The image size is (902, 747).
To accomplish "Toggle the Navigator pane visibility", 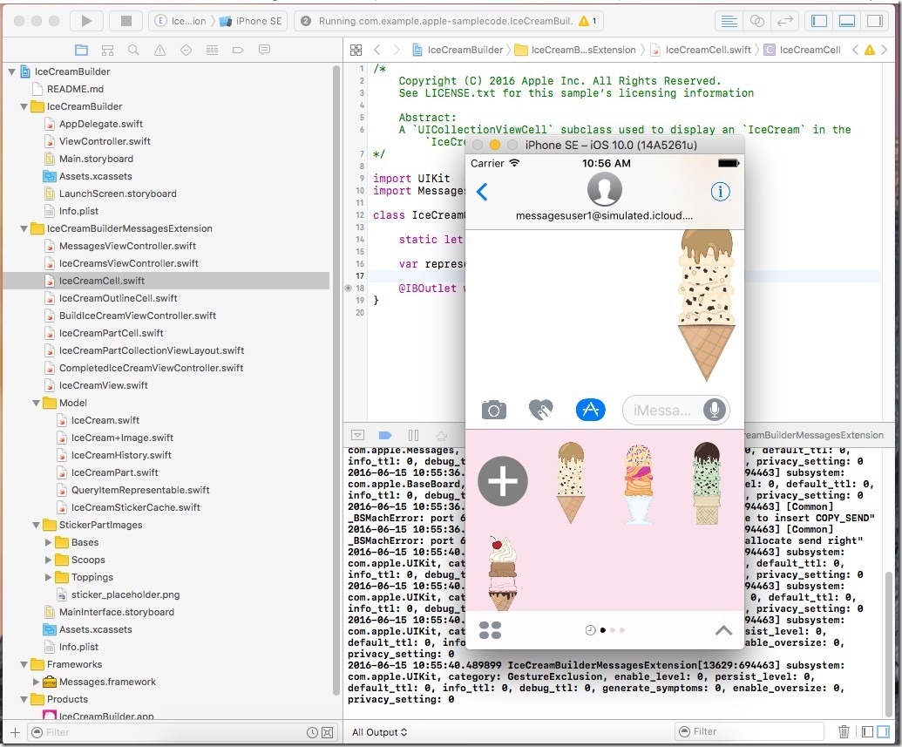I will 819,21.
